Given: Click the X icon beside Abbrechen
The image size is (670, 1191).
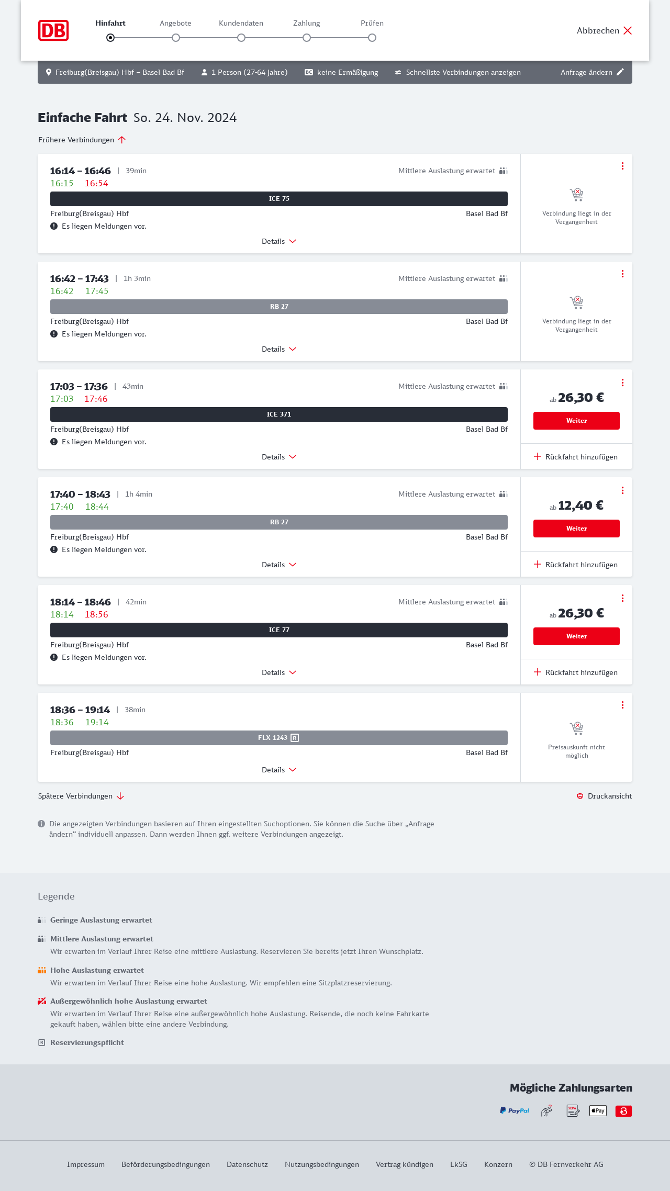Looking at the screenshot, I should pos(628,30).
